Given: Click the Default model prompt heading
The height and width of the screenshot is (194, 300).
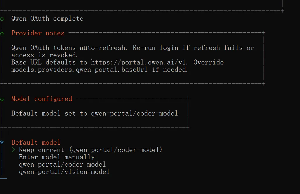Looking at the screenshot, I should point(36,143).
